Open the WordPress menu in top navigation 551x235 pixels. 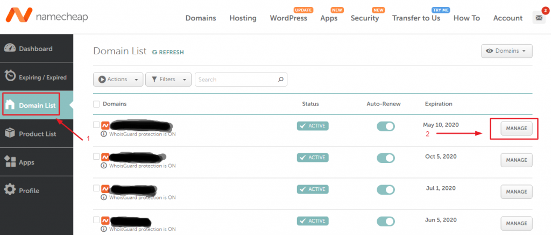click(289, 18)
